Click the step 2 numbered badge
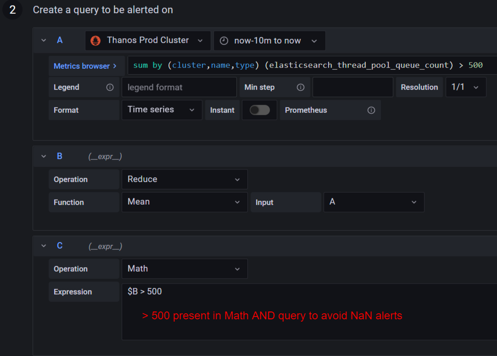 (x=12, y=9)
